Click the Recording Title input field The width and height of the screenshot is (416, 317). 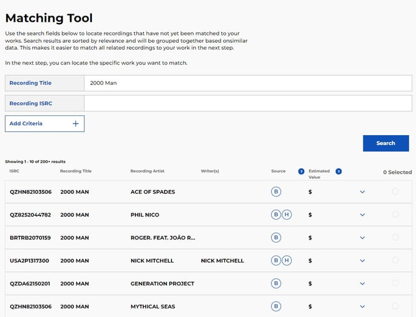(x=248, y=83)
